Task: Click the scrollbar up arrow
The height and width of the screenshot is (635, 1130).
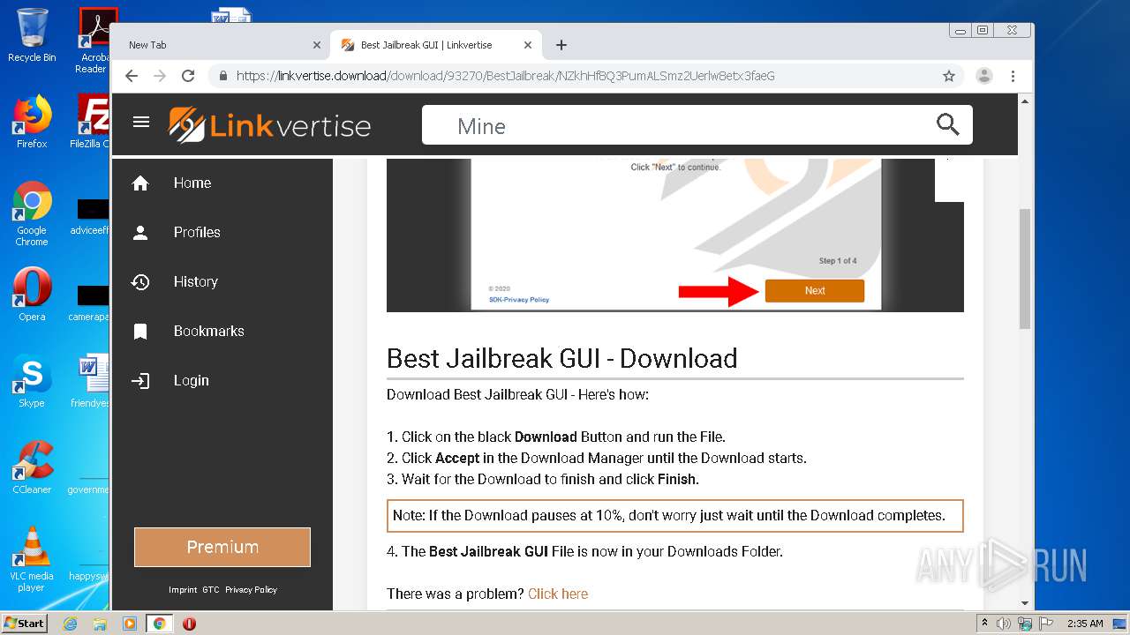Action: [1025, 101]
